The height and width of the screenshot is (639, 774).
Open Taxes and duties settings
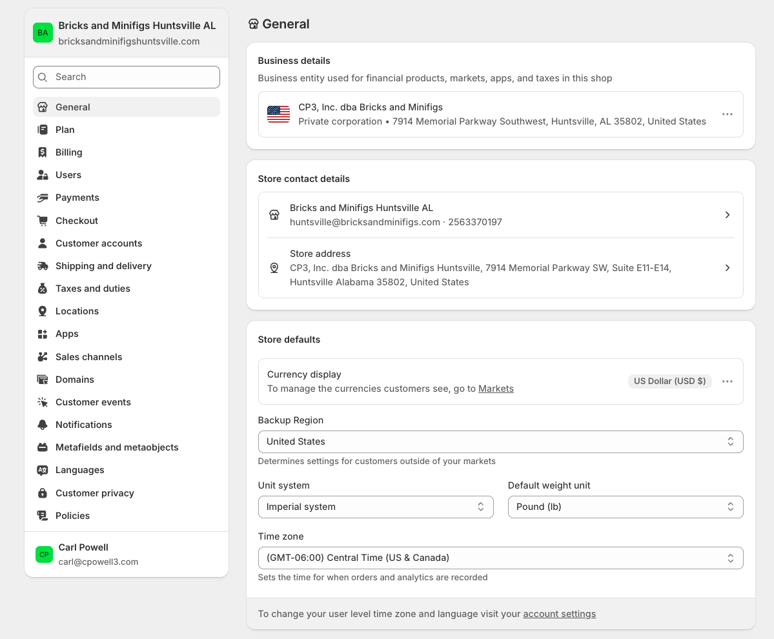coord(127,289)
